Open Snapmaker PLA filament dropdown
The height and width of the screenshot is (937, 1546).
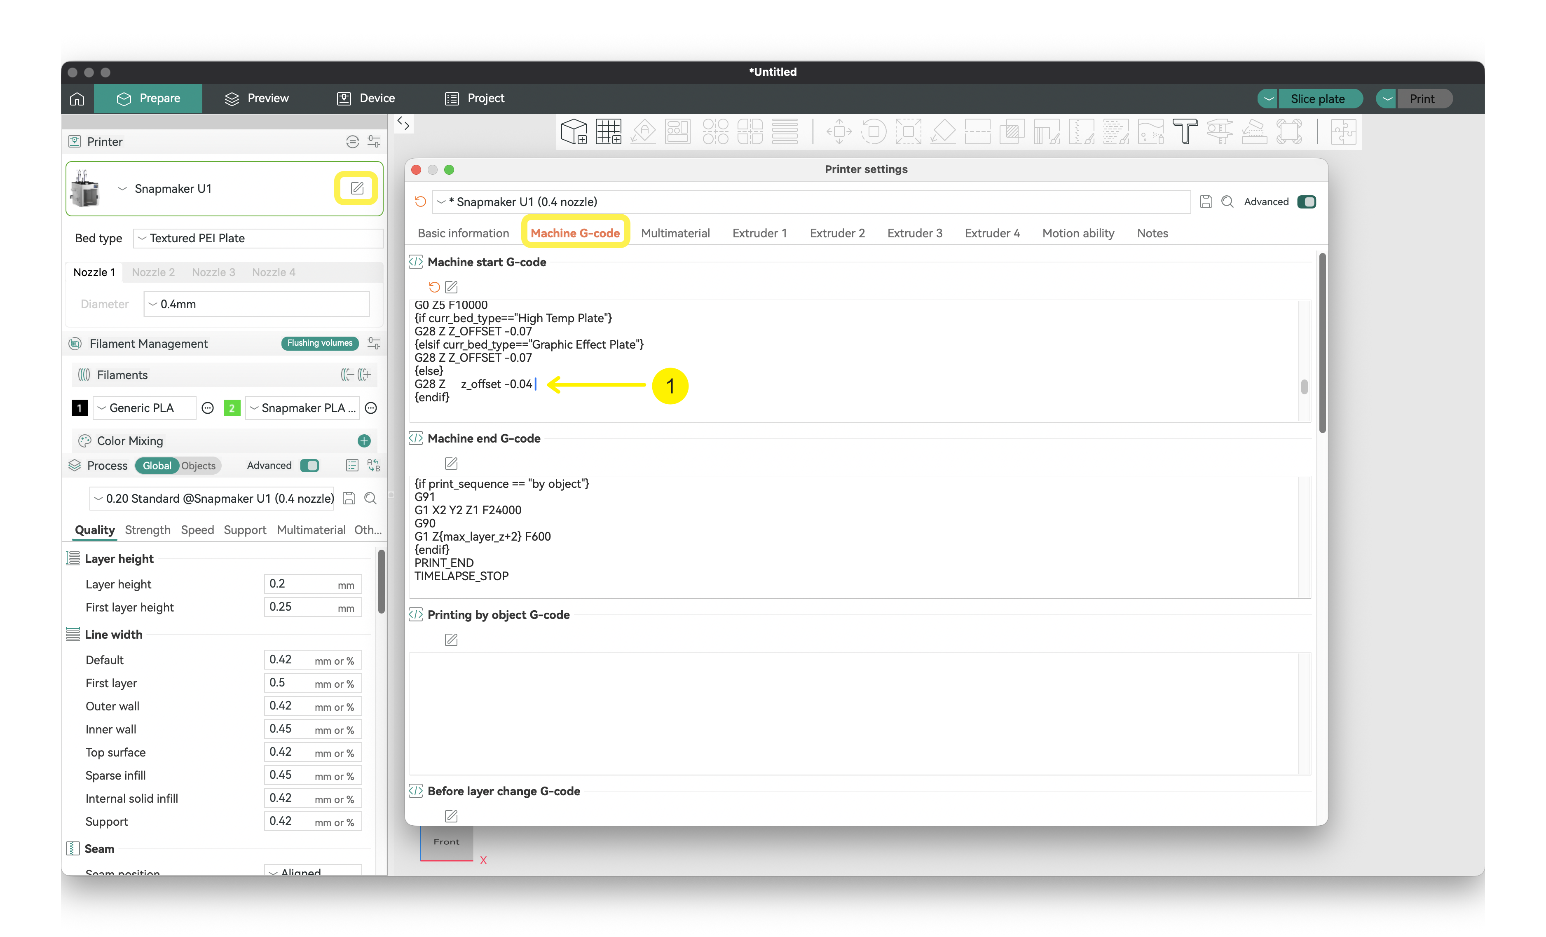[302, 408]
